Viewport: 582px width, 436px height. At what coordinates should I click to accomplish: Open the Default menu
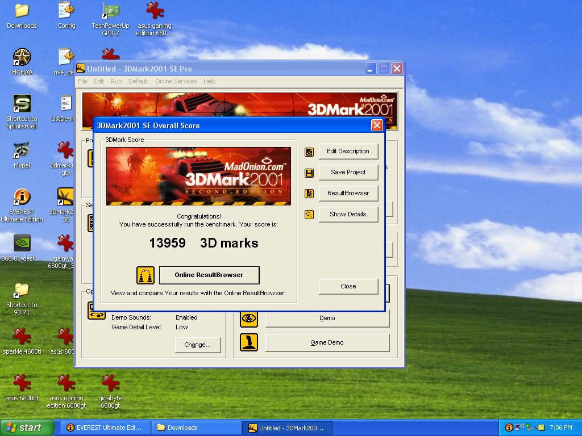tap(139, 81)
